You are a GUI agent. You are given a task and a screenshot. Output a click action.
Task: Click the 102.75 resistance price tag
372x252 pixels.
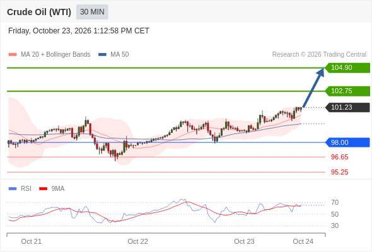[x=347, y=91]
